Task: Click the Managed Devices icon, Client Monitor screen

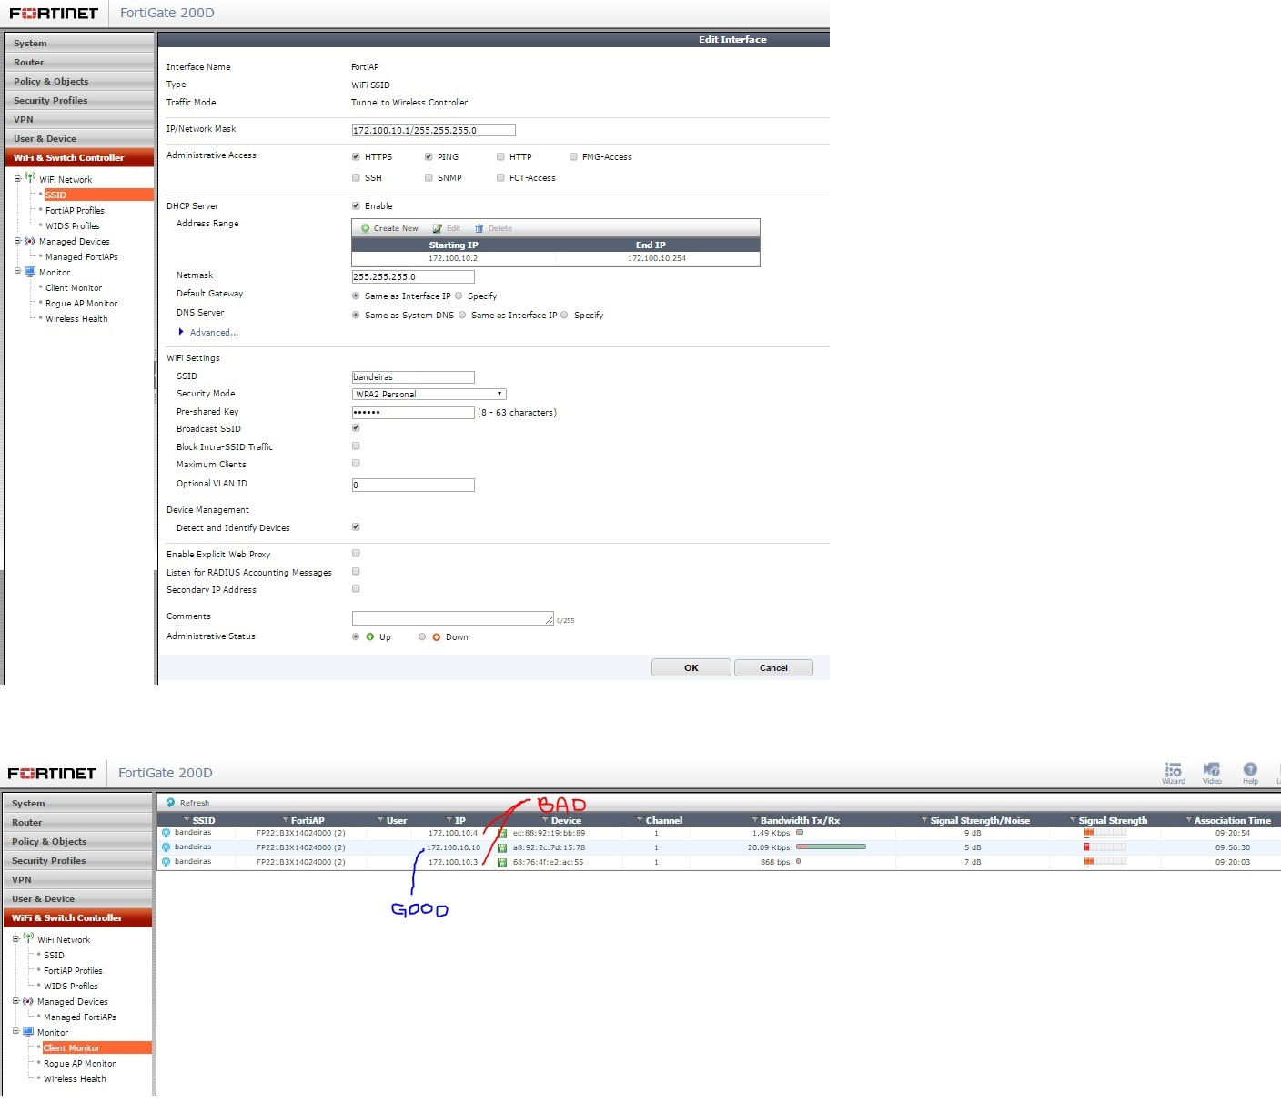Action: tap(28, 1001)
